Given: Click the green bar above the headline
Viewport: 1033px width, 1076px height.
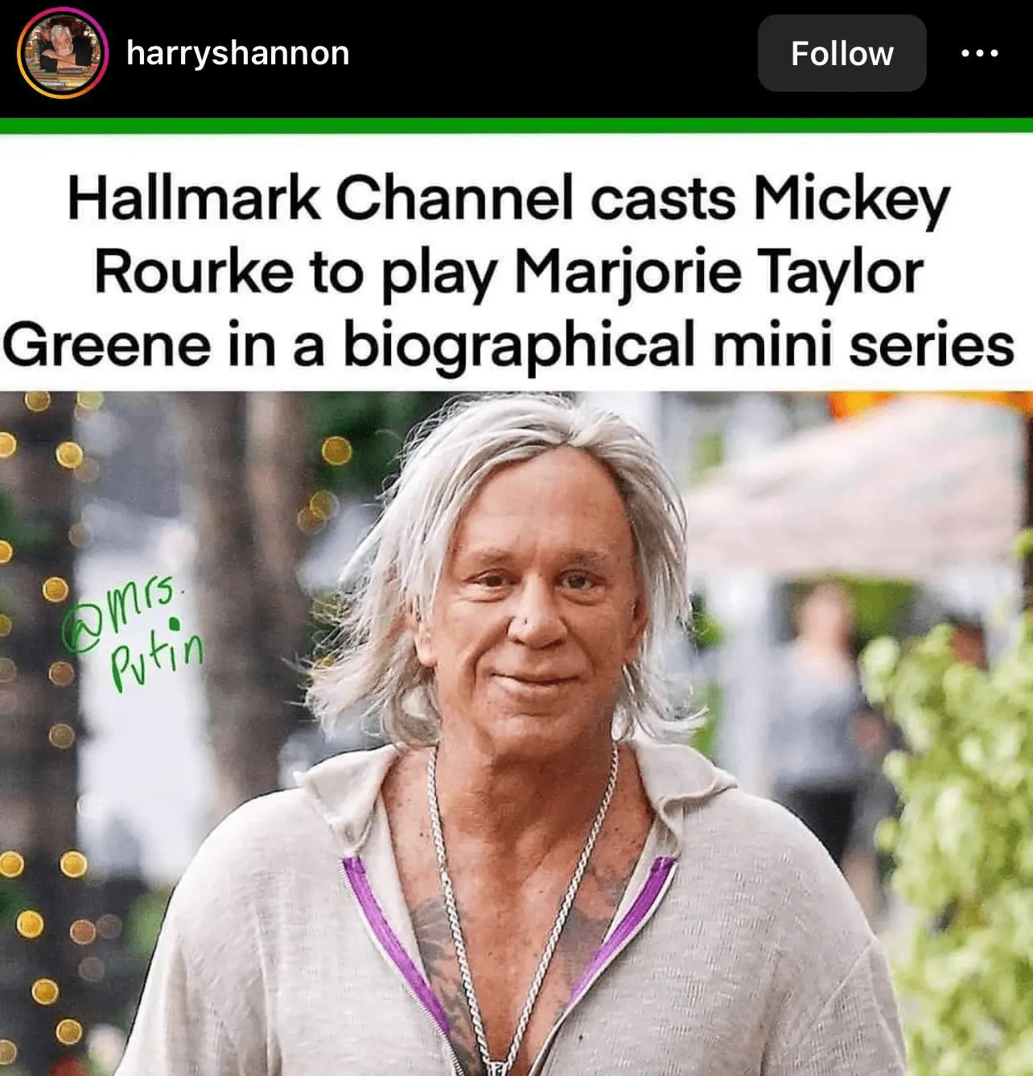Looking at the screenshot, I should (x=516, y=126).
